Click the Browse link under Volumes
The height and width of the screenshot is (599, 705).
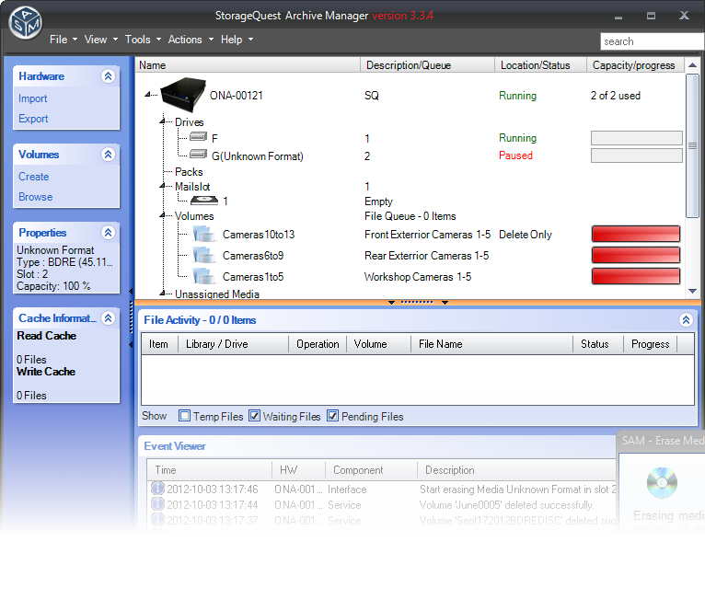36,197
